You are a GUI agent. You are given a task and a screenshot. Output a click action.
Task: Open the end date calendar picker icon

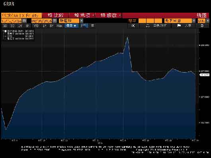(55, 21)
